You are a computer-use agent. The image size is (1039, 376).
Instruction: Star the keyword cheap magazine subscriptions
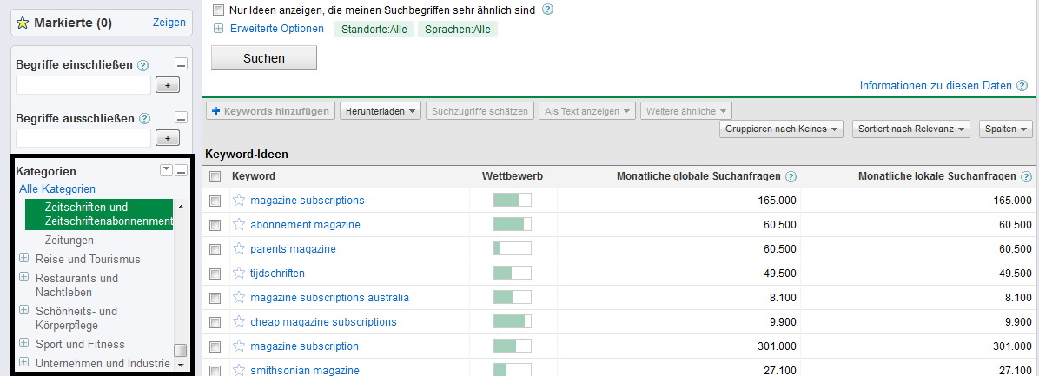[x=239, y=321]
